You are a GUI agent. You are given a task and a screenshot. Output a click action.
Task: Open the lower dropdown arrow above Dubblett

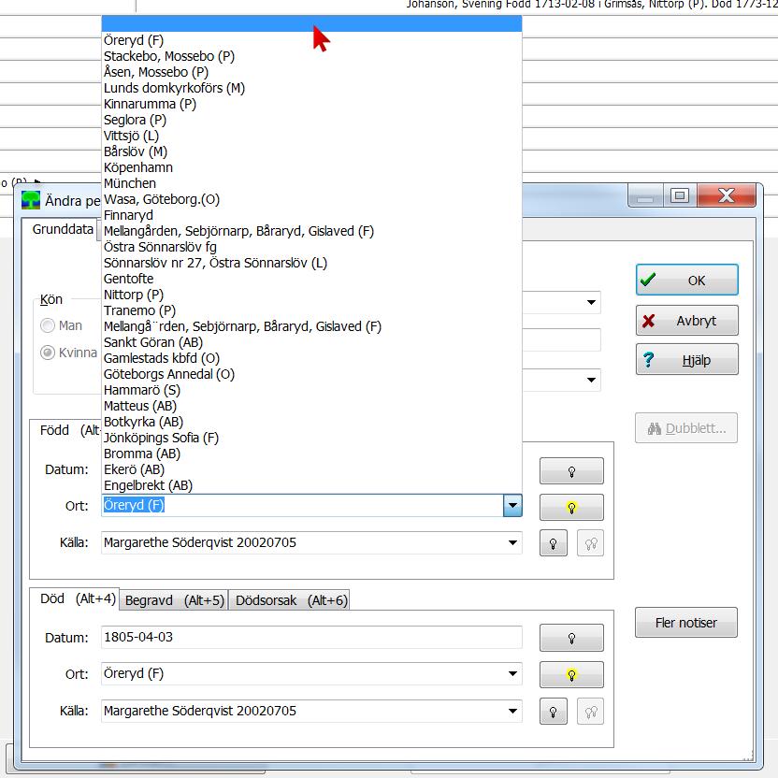point(591,380)
